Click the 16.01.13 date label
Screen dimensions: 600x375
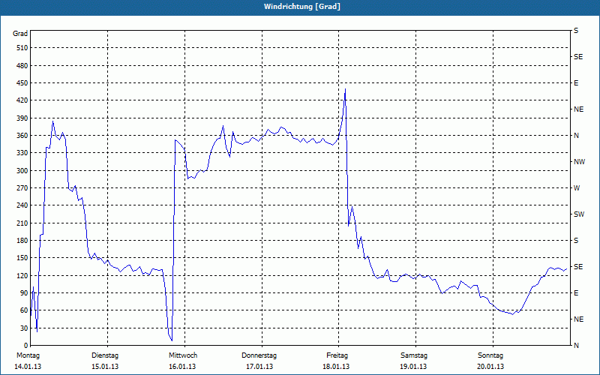(182, 367)
